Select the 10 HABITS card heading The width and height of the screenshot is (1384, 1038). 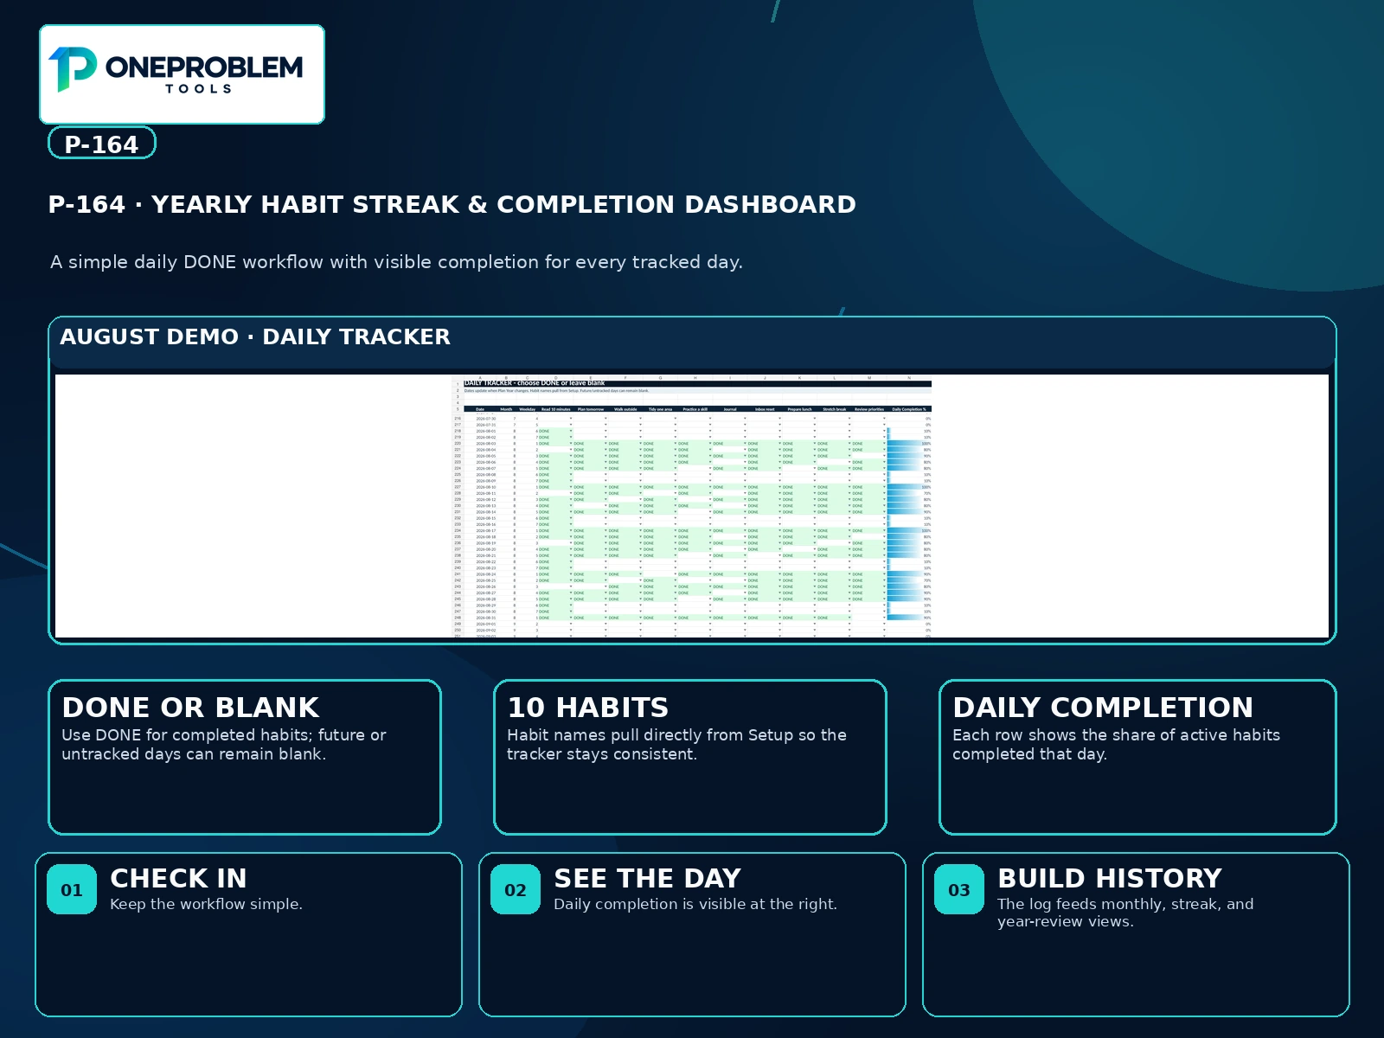(587, 708)
